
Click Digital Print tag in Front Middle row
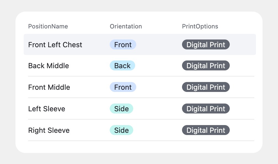pos(206,87)
